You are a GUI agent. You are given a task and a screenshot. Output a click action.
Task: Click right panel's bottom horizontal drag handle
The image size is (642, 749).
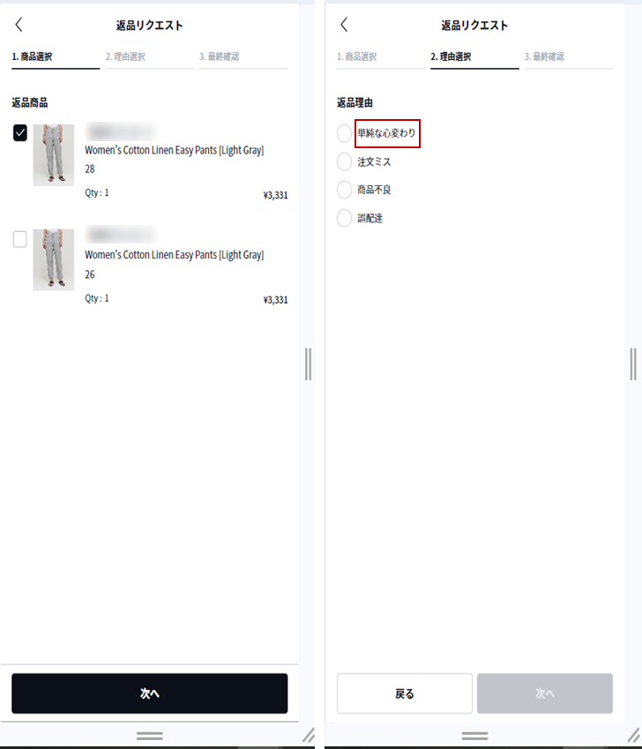[x=474, y=736]
